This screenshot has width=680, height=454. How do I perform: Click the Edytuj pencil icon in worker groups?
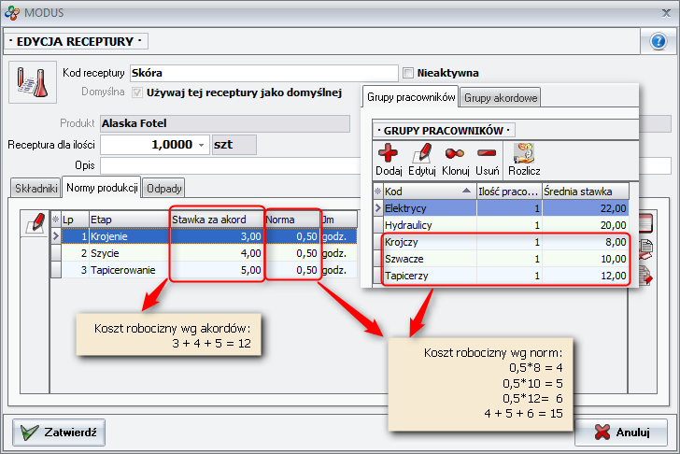422,154
